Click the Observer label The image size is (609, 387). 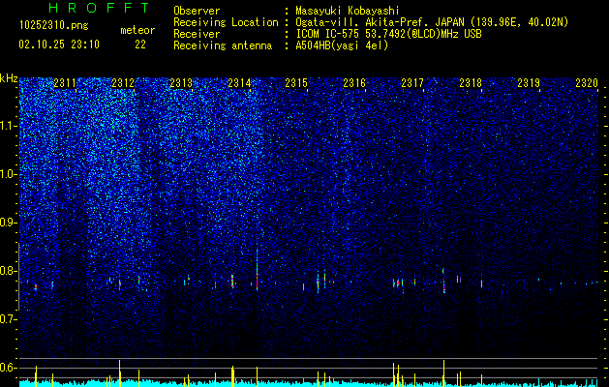[197, 11]
